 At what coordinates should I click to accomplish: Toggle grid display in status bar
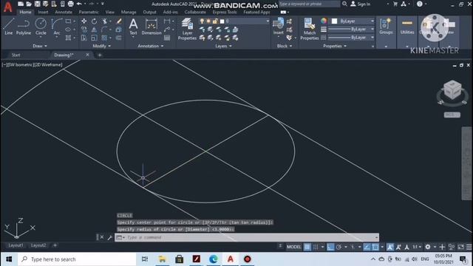[307, 247]
